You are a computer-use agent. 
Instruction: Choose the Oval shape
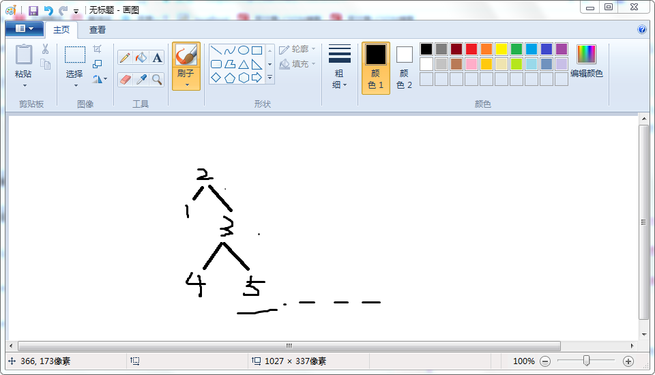pos(244,50)
